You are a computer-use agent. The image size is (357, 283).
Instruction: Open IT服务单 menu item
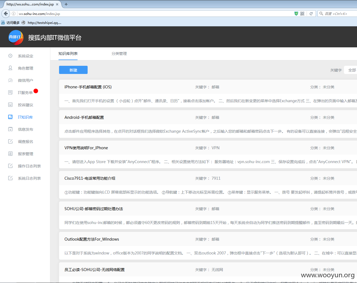[25, 93]
